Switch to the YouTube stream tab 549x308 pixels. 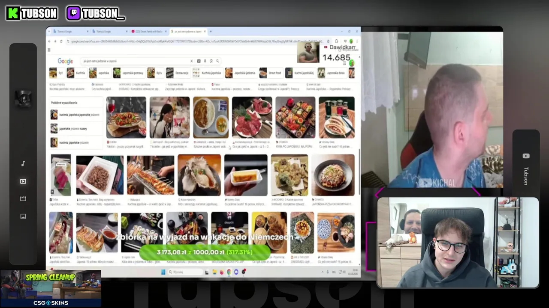(x=149, y=31)
